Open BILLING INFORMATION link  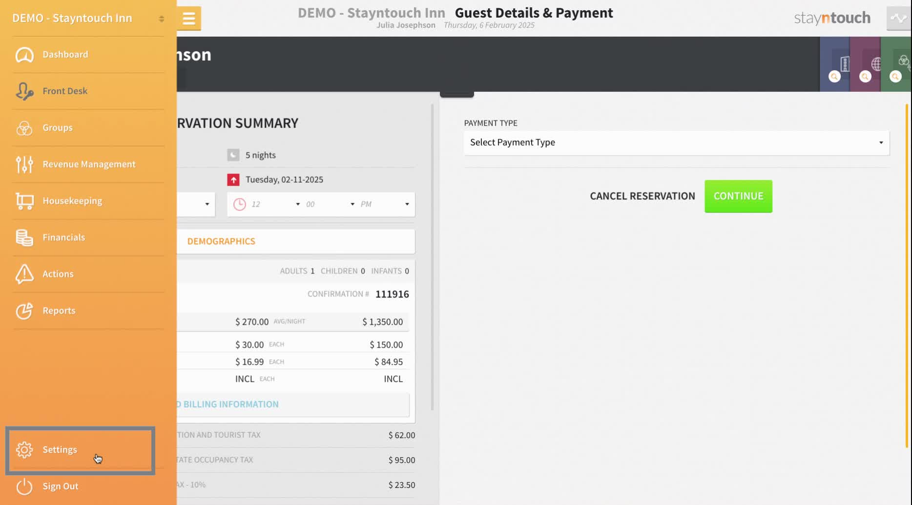coord(228,404)
